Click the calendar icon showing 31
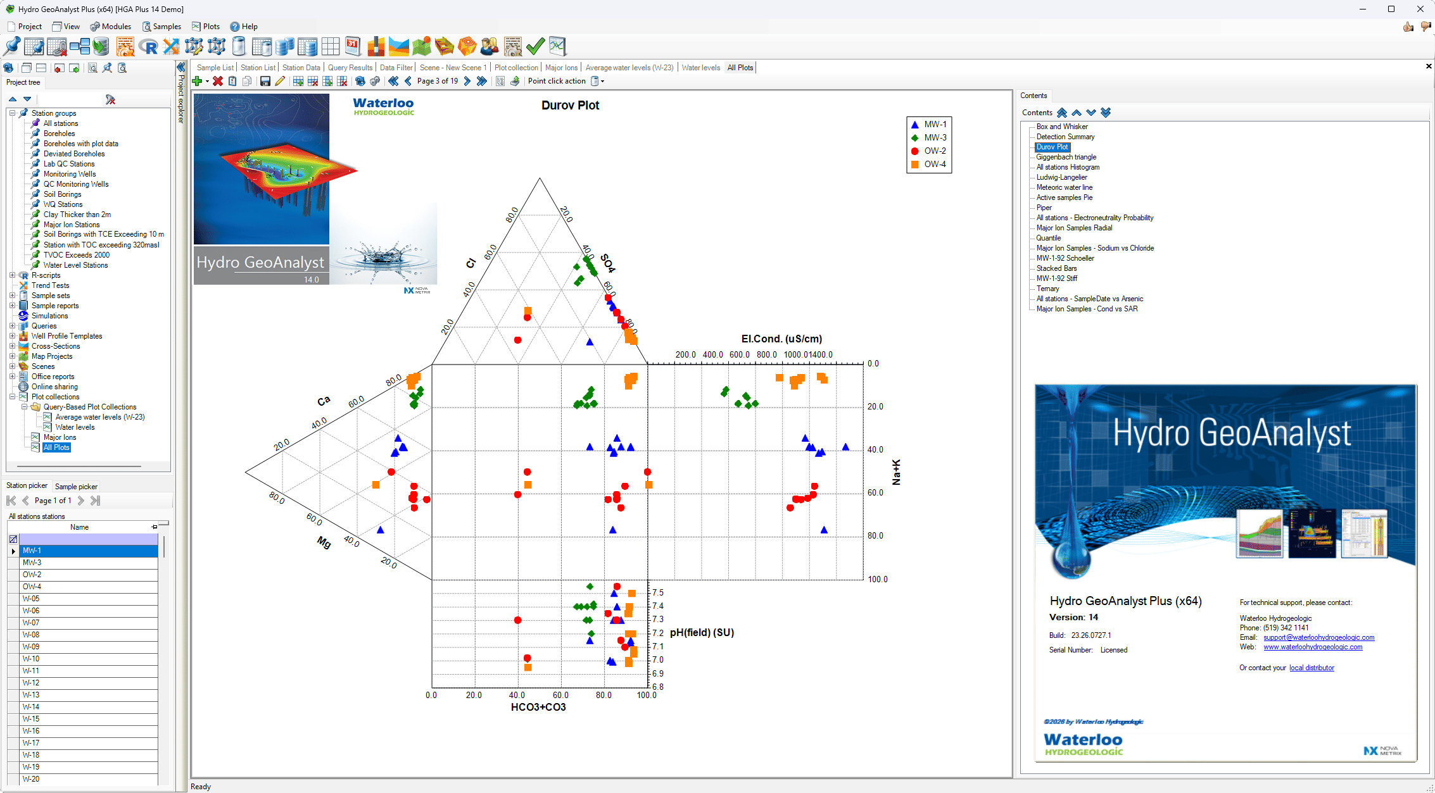The width and height of the screenshot is (1435, 793). click(x=353, y=46)
